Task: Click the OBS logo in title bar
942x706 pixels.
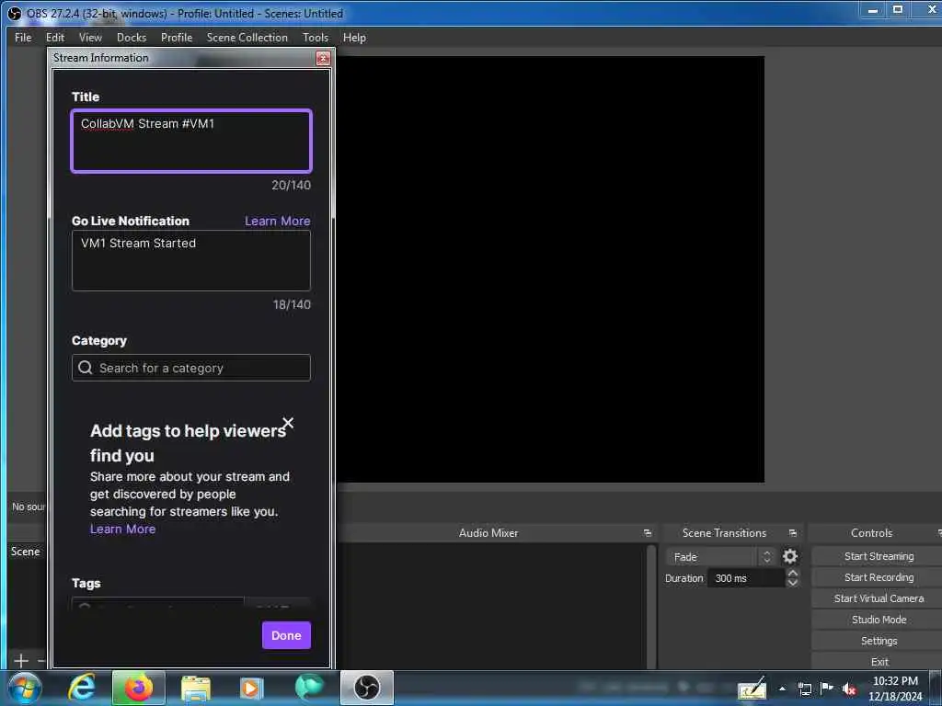Action: click(15, 13)
